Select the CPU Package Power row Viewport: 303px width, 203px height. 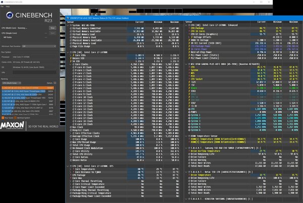(x=242, y=46)
